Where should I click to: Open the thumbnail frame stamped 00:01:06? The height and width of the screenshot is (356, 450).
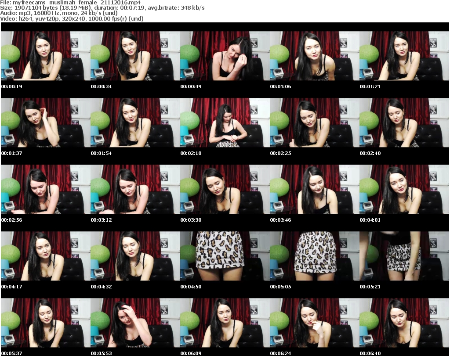[315, 56]
